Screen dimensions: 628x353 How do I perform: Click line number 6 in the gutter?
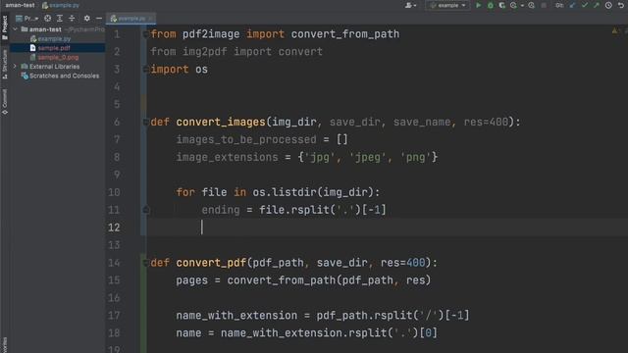click(x=117, y=122)
